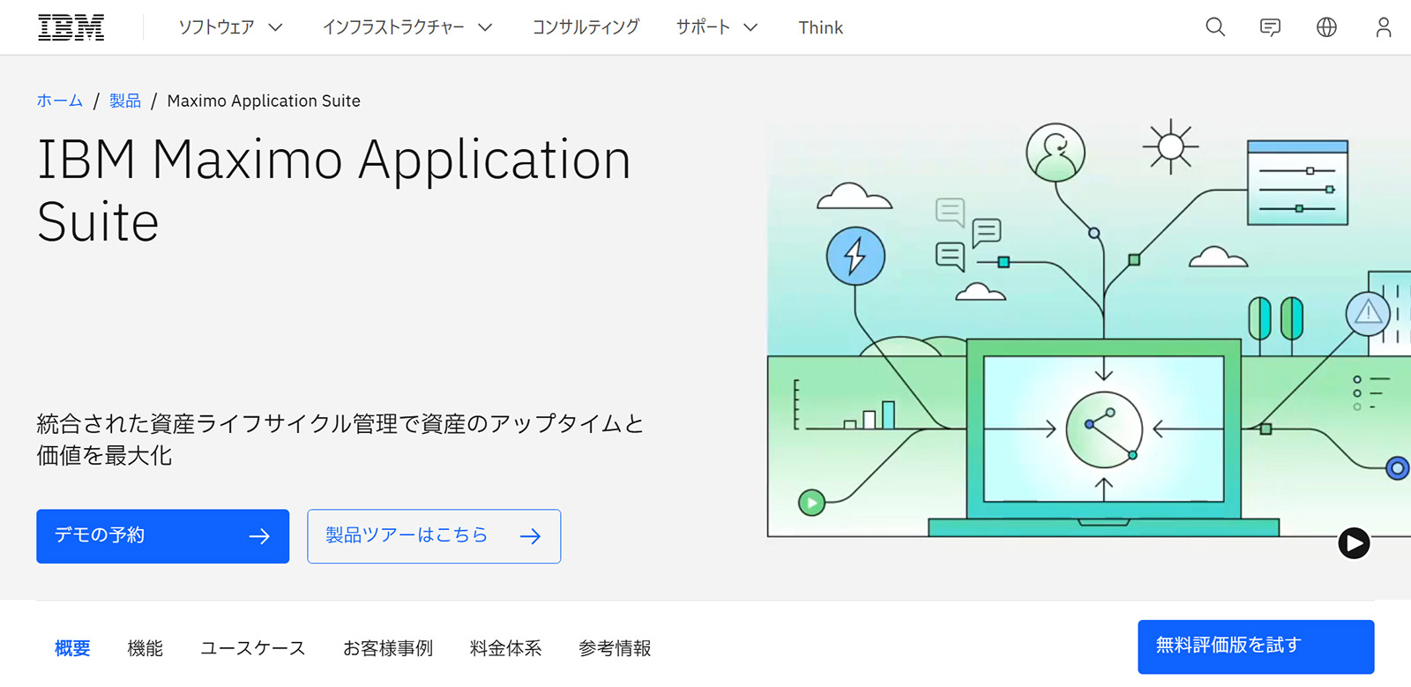This screenshot has height=687, width=1411.
Task: Expand the インフラストラクチャー menu
Action: (407, 27)
